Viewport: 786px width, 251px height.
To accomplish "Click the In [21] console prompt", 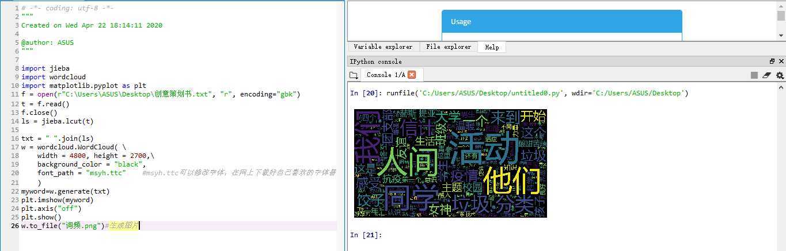I will pos(366,235).
